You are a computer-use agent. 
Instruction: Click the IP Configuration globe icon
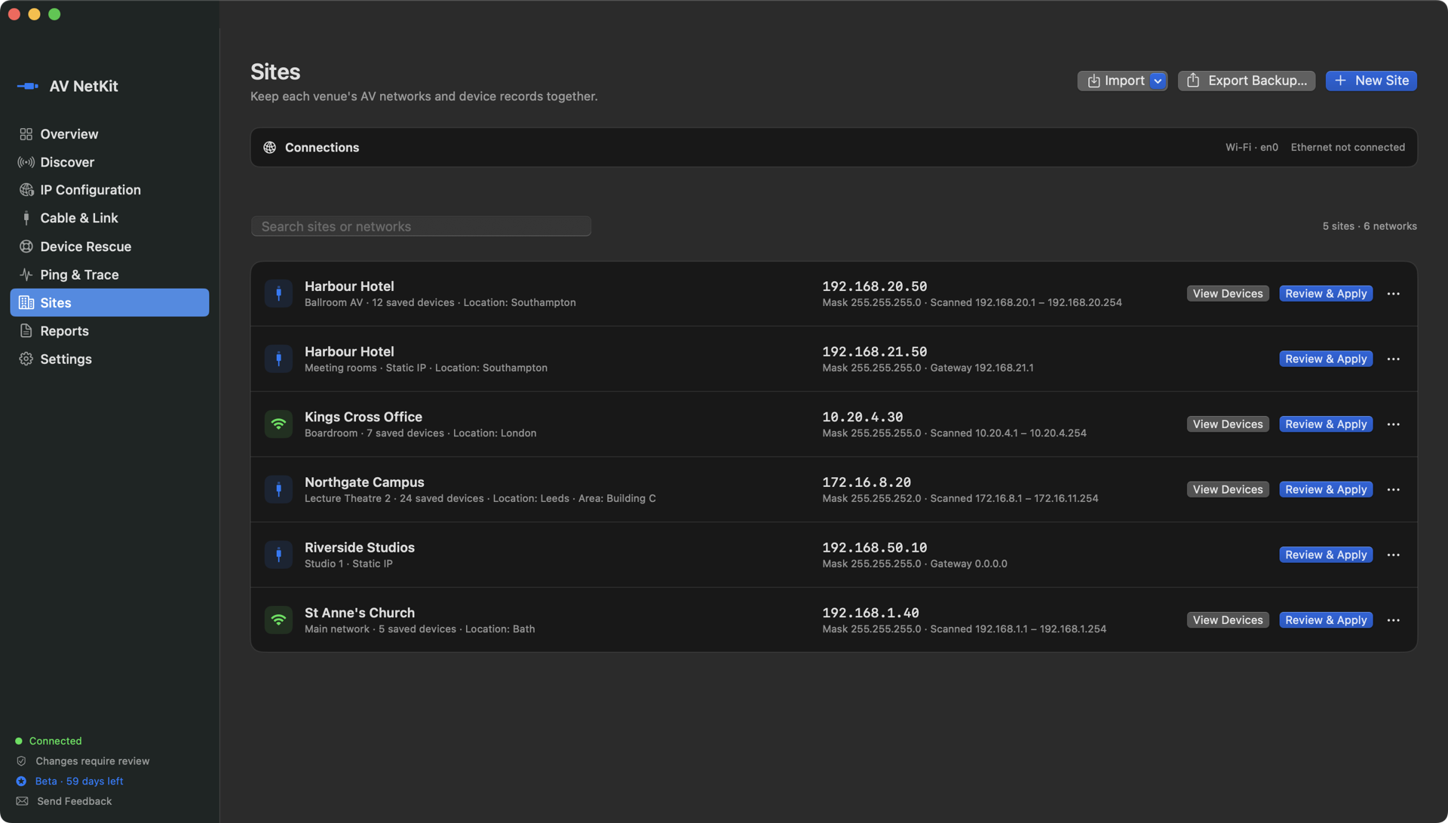26,190
